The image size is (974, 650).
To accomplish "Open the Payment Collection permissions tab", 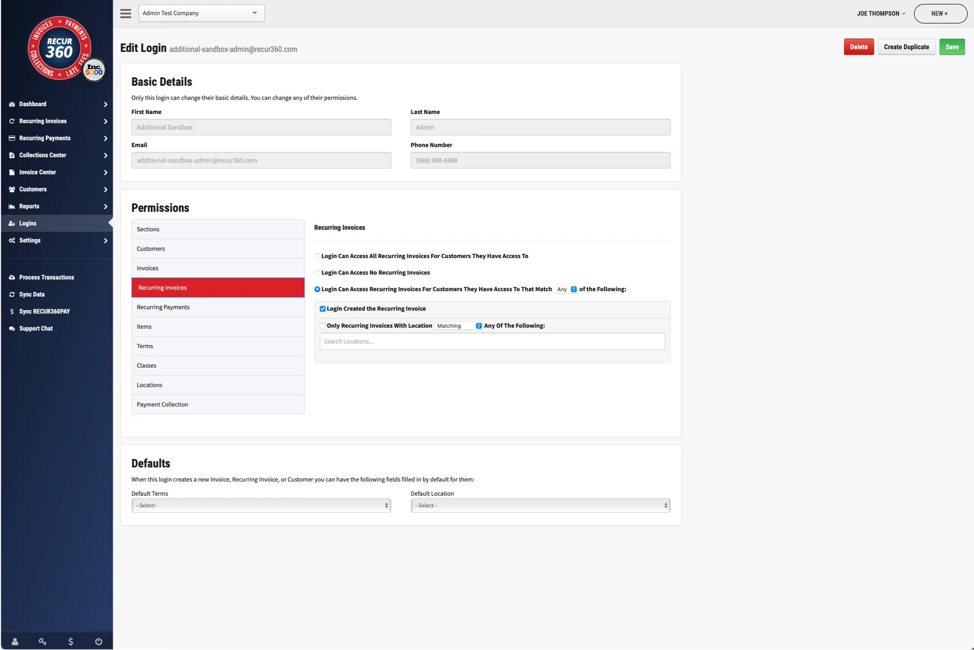I will (218, 405).
